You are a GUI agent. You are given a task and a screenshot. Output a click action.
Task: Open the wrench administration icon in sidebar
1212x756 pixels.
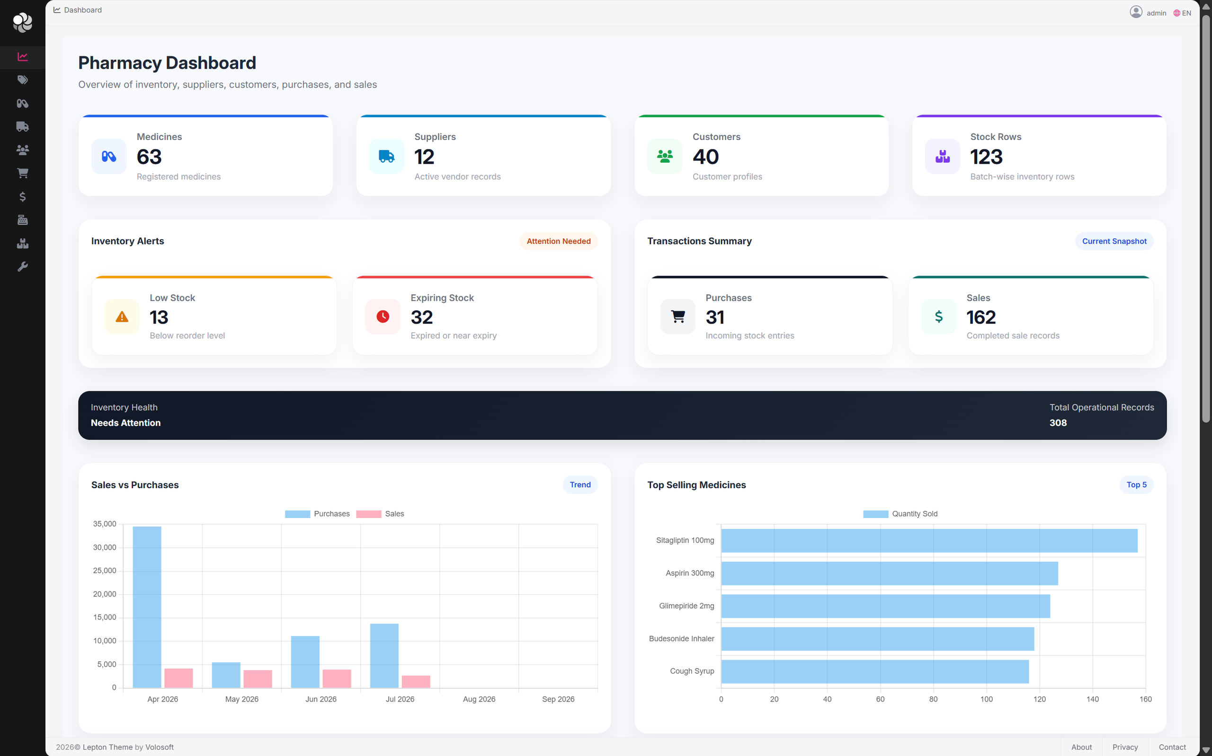click(x=23, y=266)
